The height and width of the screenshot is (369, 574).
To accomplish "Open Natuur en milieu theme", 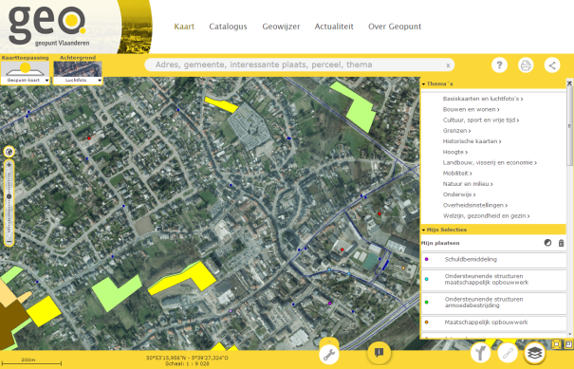I will (x=468, y=184).
